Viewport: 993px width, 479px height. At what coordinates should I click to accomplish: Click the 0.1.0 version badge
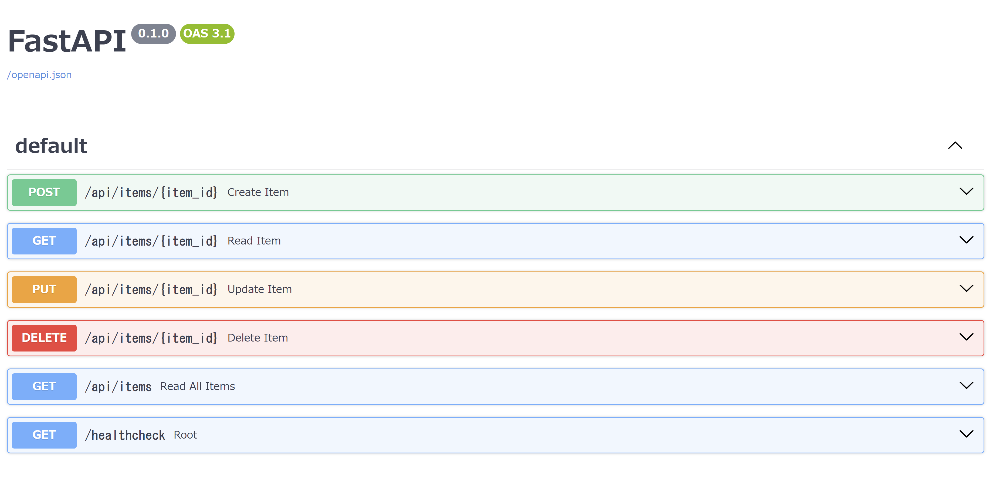[153, 33]
